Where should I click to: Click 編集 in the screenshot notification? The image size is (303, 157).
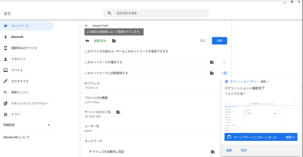point(229,150)
